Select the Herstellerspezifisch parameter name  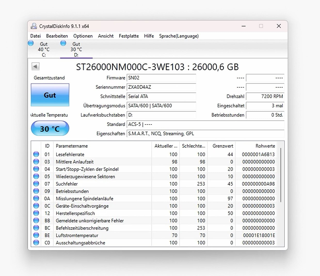point(75,213)
